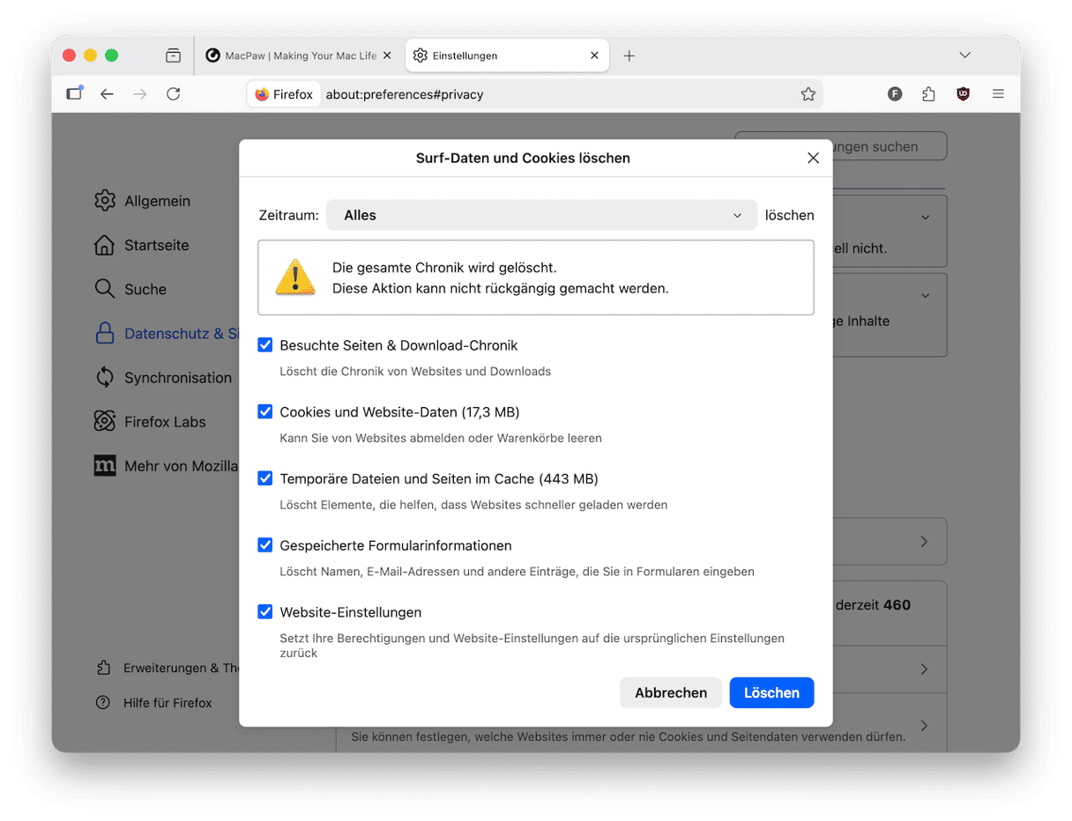The width and height of the screenshot is (1072, 821).
Task: Open the Zeitraum dropdown set to Alles
Action: point(541,215)
